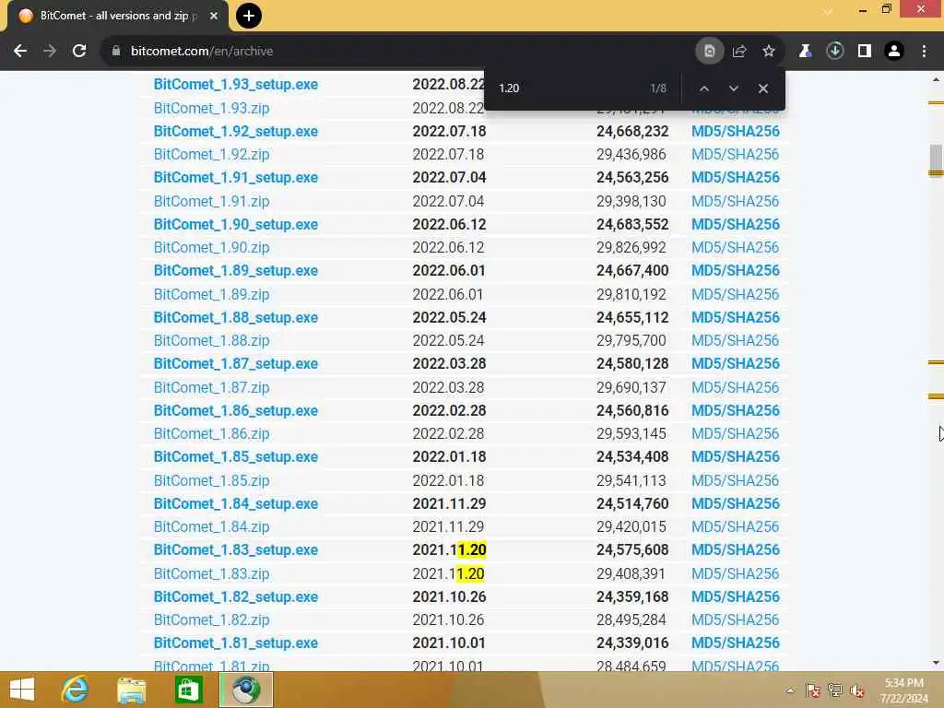Show hidden system tray icons
The width and height of the screenshot is (944, 708).
790,690
